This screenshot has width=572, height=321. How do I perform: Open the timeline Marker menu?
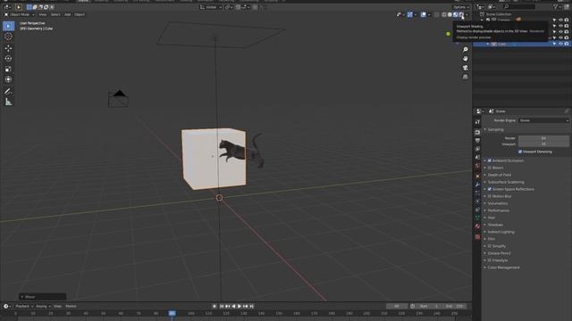pyautogui.click(x=71, y=307)
